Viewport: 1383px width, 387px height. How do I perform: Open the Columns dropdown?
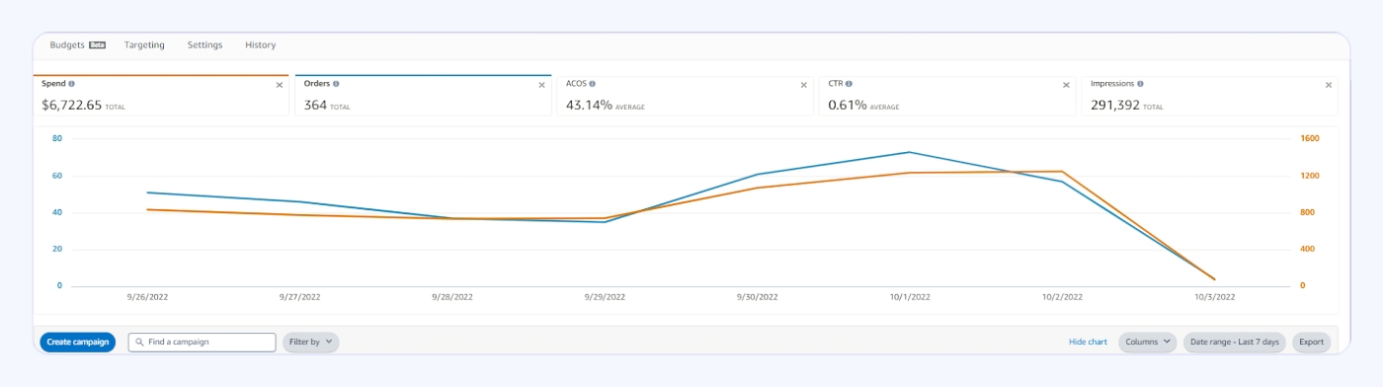1147,342
